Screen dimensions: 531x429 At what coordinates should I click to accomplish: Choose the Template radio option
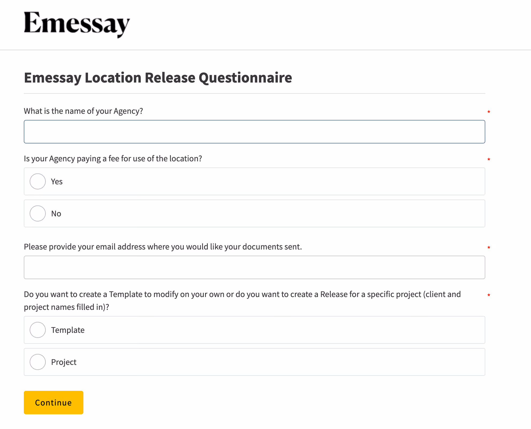pyautogui.click(x=38, y=330)
